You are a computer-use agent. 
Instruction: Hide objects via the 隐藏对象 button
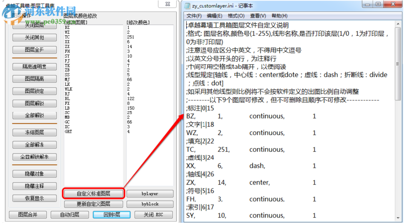pos(34,174)
